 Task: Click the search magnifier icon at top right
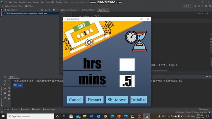coord(210,6)
